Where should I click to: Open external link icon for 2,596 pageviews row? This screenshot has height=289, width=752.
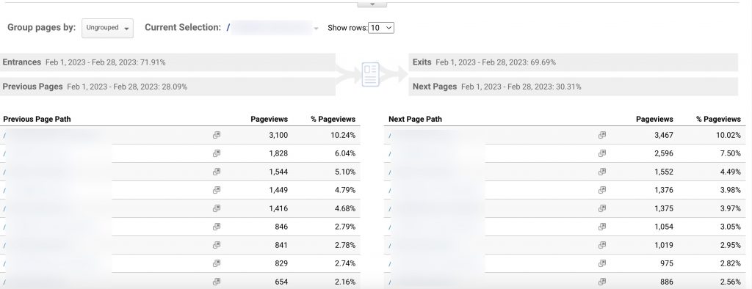602,153
